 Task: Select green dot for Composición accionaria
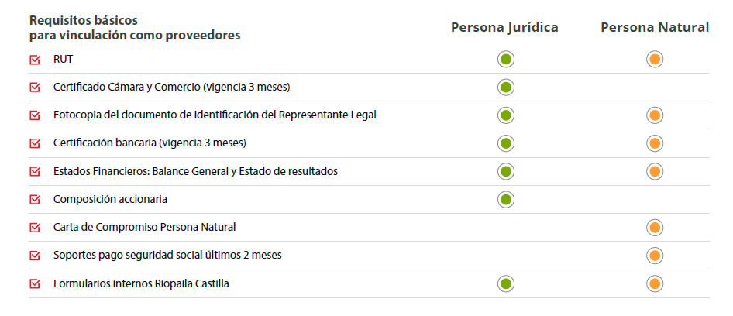505,200
